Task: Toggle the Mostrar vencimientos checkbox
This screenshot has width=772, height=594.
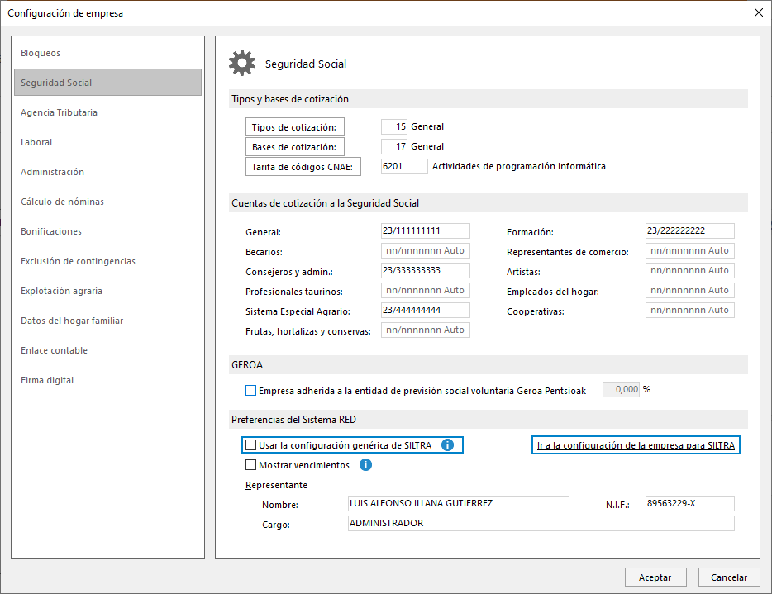Action: tap(251, 465)
